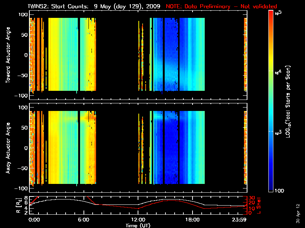Viewport: 305px width, 228px height.
Task: Click the red "L Shell" axis label
Action: tap(261, 205)
